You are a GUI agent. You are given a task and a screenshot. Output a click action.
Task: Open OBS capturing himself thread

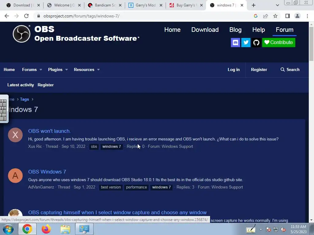117,212
